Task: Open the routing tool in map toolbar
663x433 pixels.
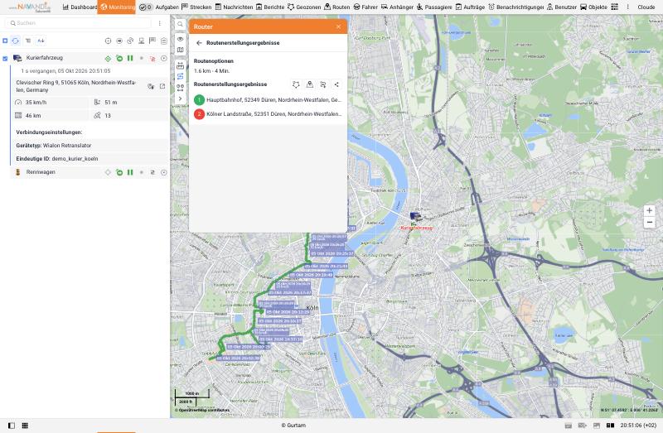Action: 180,76
